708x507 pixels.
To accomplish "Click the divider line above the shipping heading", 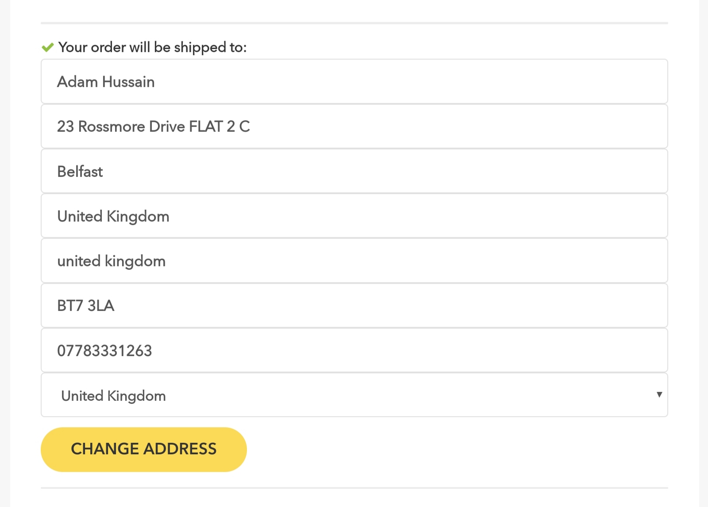I will (x=354, y=23).
